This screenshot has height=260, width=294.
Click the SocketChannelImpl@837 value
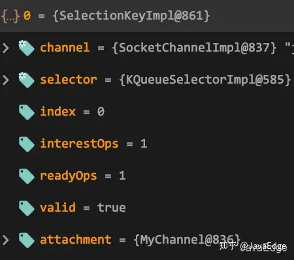click(194, 48)
